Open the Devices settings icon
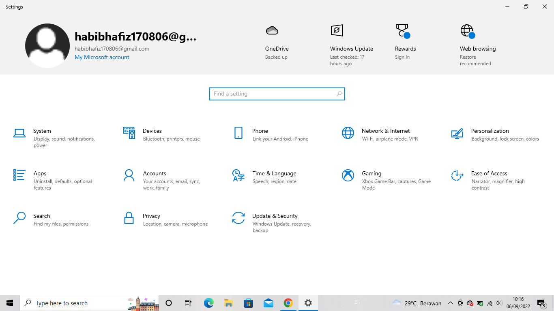Screen dimensions: 554x311 (129, 133)
